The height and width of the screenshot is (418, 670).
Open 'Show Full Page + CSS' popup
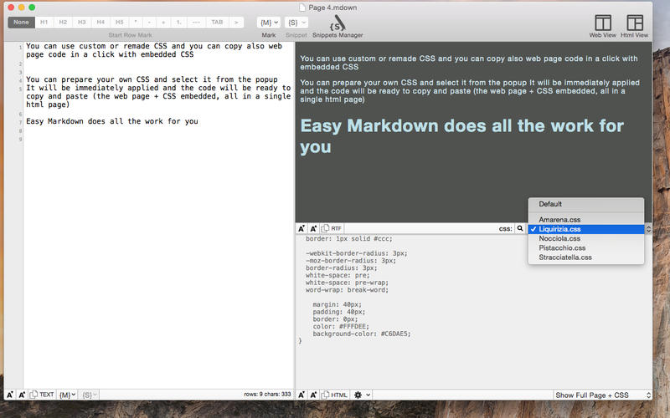click(x=602, y=395)
